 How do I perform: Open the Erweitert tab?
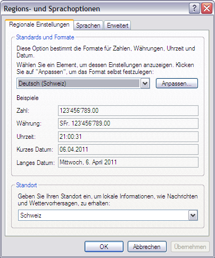click(x=118, y=26)
